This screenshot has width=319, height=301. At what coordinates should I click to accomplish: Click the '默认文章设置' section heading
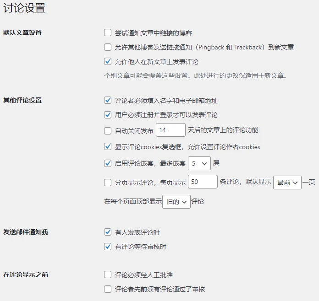coord(22,33)
